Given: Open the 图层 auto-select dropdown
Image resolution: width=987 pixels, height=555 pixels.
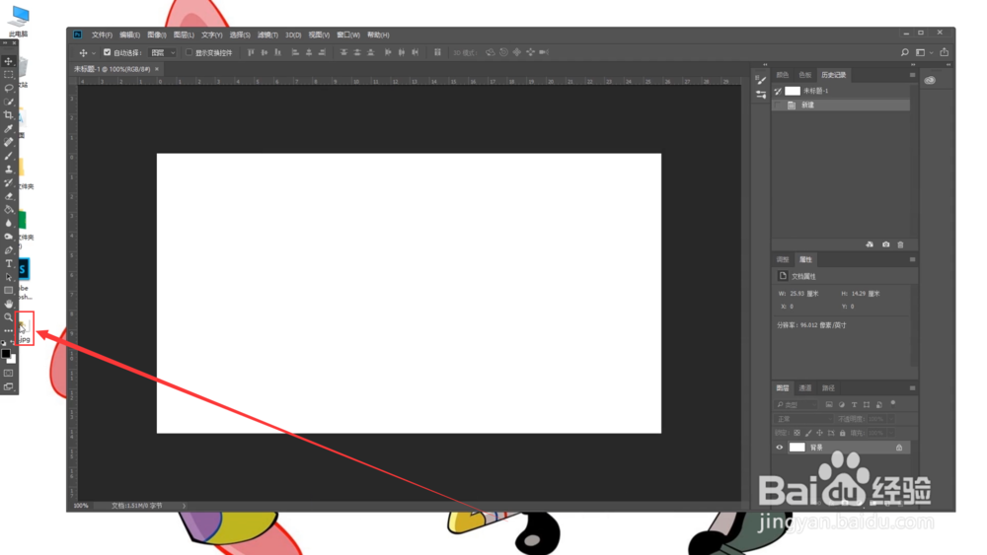Looking at the screenshot, I should coord(163,53).
